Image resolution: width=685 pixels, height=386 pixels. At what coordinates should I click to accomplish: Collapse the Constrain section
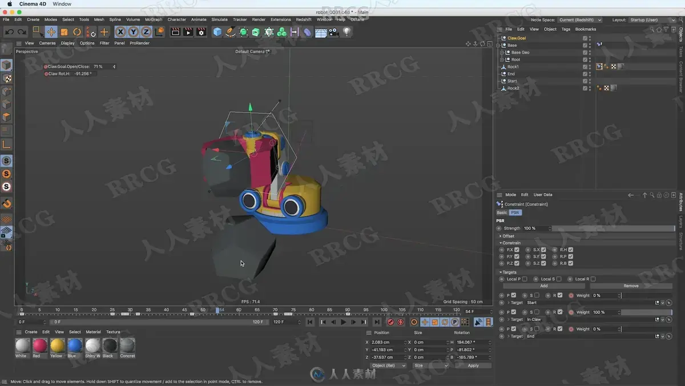501,243
